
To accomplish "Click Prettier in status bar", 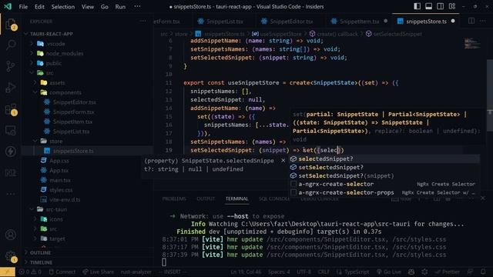I will [448, 272].
